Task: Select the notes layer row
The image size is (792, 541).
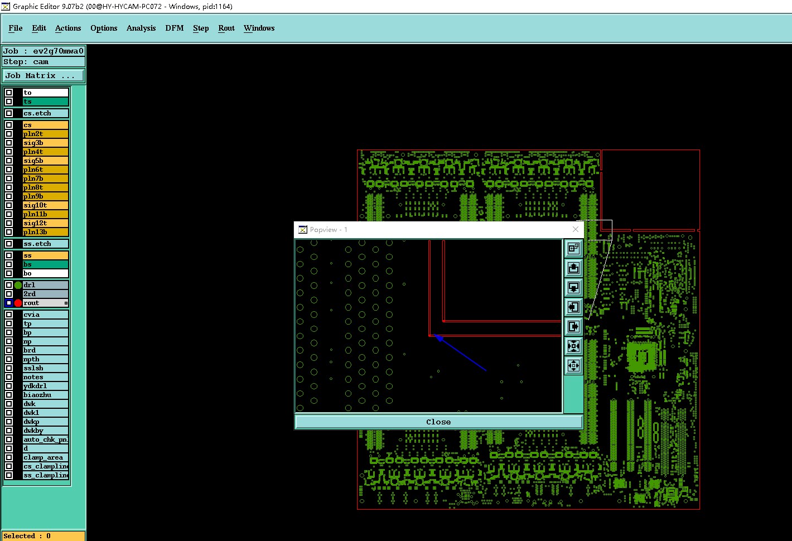Action: tap(46, 377)
